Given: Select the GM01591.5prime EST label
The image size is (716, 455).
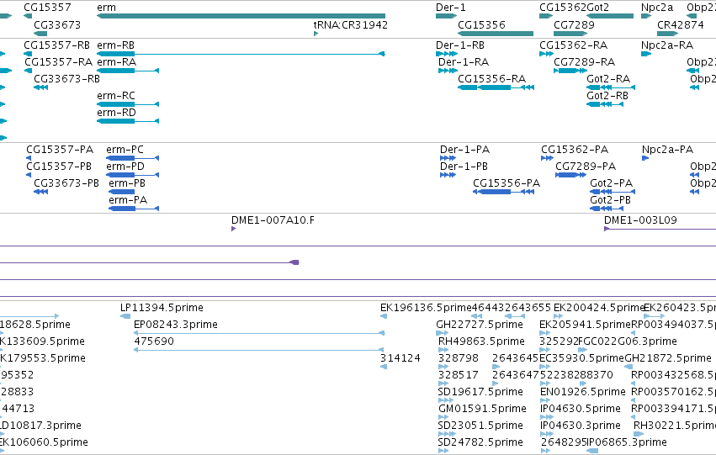Looking at the screenshot, I should tap(482, 409).
